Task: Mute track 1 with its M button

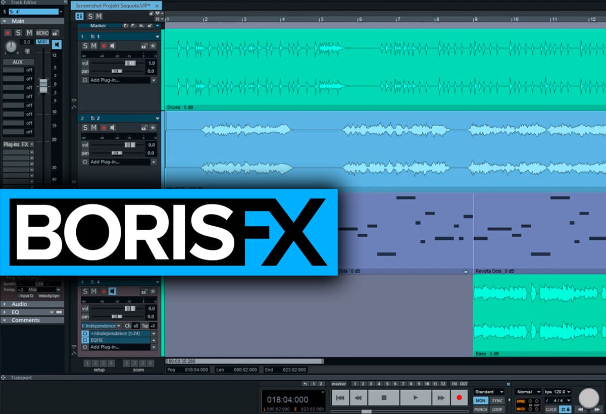Action: [94, 46]
